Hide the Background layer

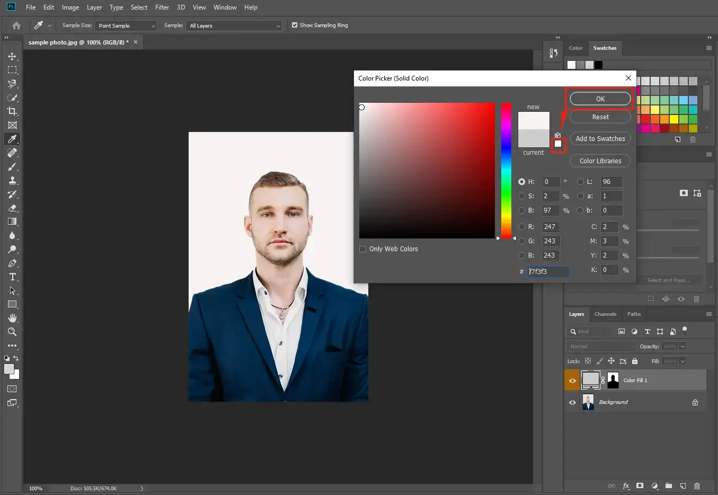click(572, 402)
